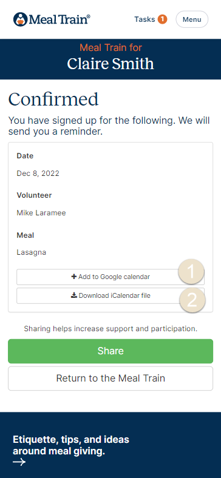Image resolution: width=221 pixels, height=478 pixels.
Task: Click the volunteer name Mike Laramee
Action: tap(41, 213)
